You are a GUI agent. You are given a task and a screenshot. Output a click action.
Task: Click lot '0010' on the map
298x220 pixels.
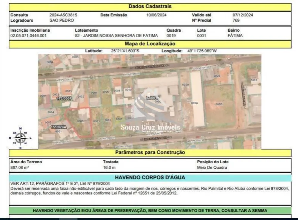tap(128, 89)
